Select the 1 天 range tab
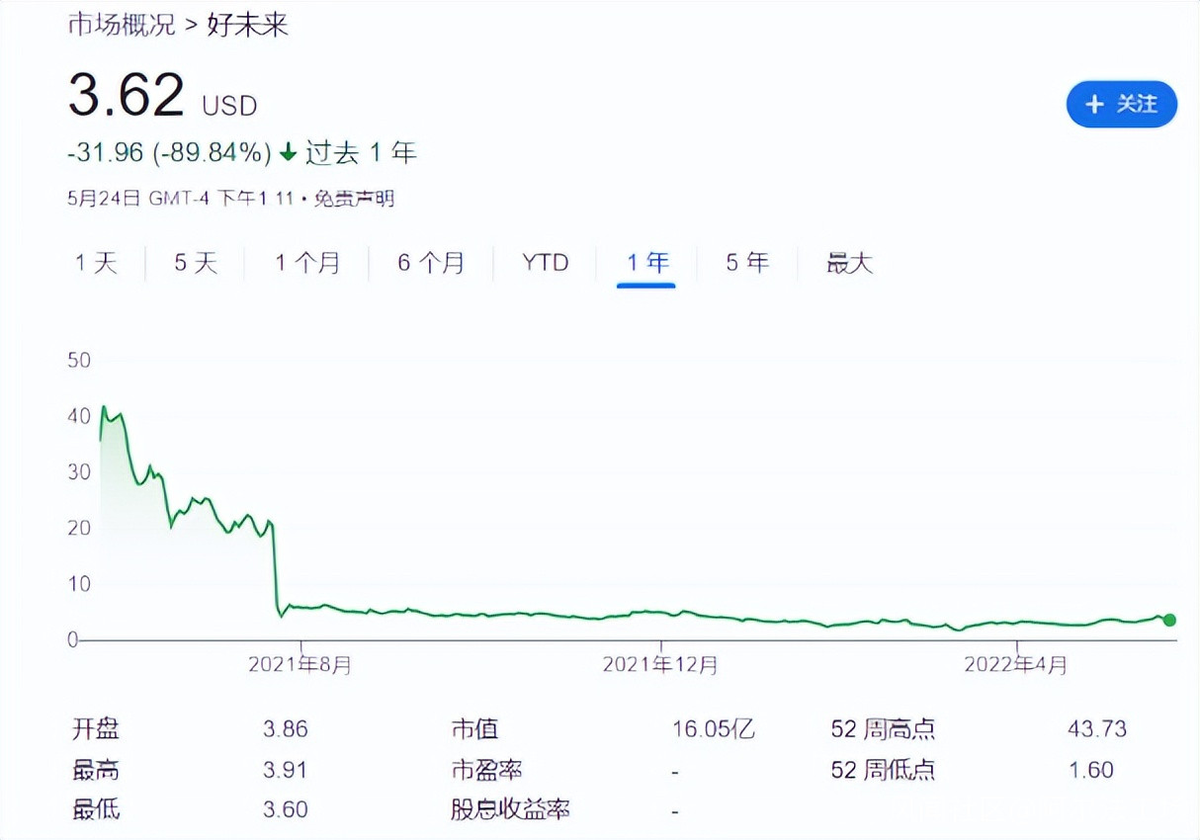Viewport: 1200px width, 840px height. point(97,263)
